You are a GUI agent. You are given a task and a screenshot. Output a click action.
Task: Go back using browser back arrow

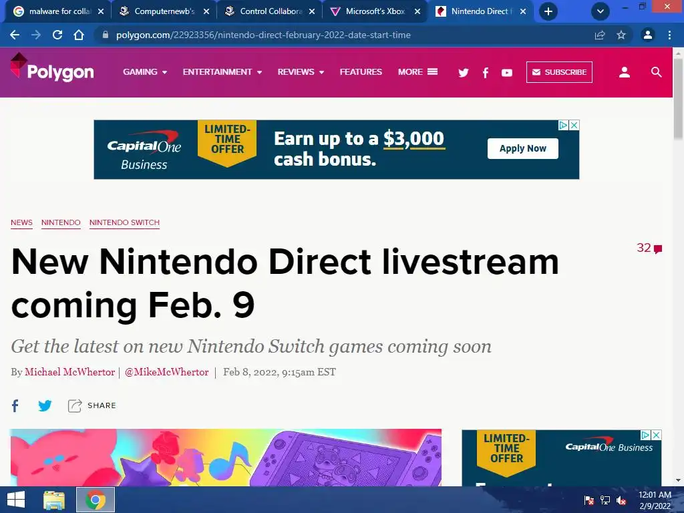[15, 35]
